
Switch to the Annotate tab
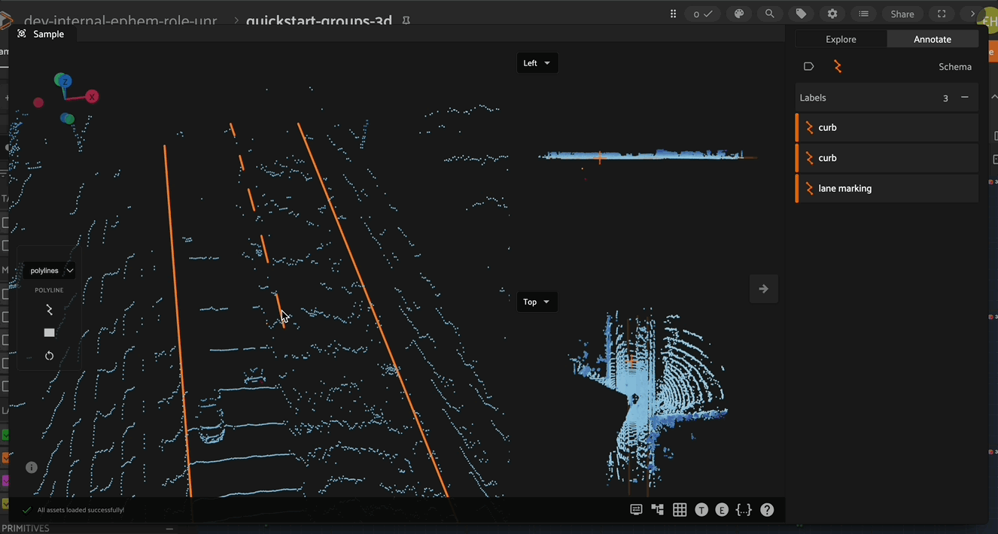click(932, 39)
